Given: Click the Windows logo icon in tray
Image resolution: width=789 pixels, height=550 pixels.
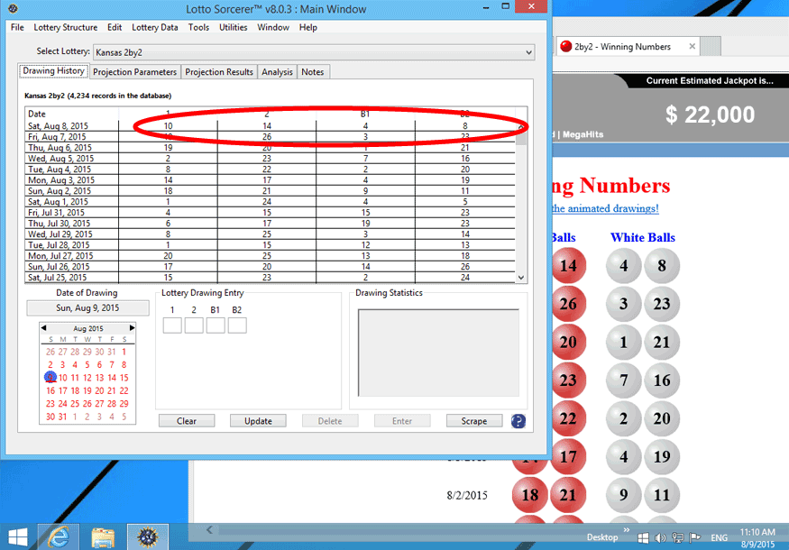Looking at the screenshot, I should (x=643, y=538).
